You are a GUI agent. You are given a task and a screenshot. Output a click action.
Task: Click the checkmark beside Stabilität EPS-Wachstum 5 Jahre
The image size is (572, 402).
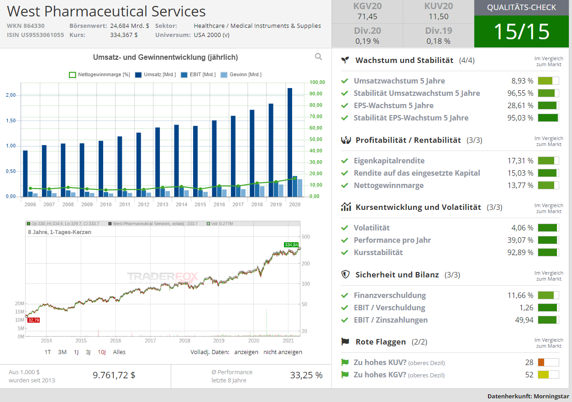pyautogui.click(x=345, y=118)
